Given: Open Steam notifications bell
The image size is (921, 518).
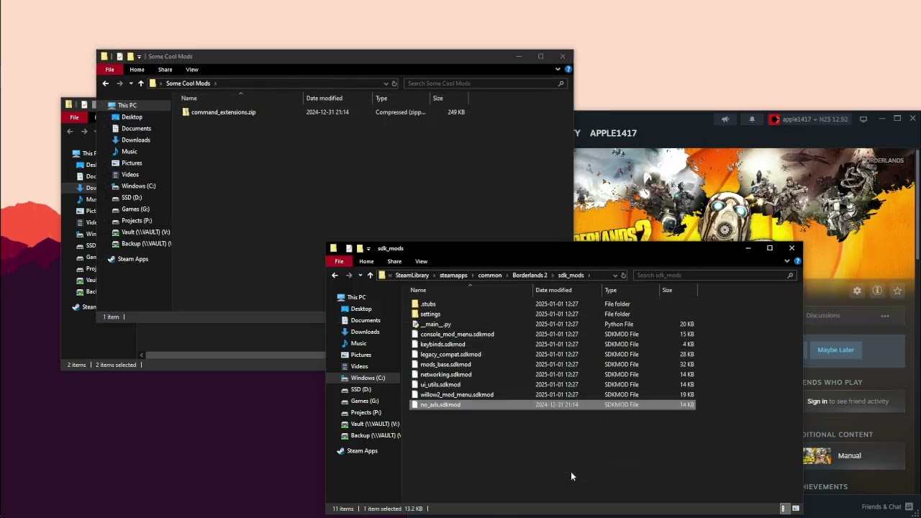Looking at the screenshot, I should pyautogui.click(x=752, y=119).
